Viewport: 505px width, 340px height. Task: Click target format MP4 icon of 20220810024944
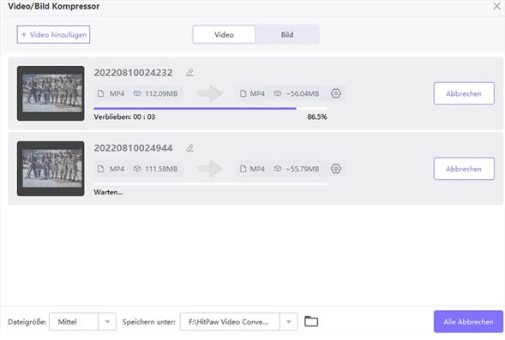pos(243,169)
